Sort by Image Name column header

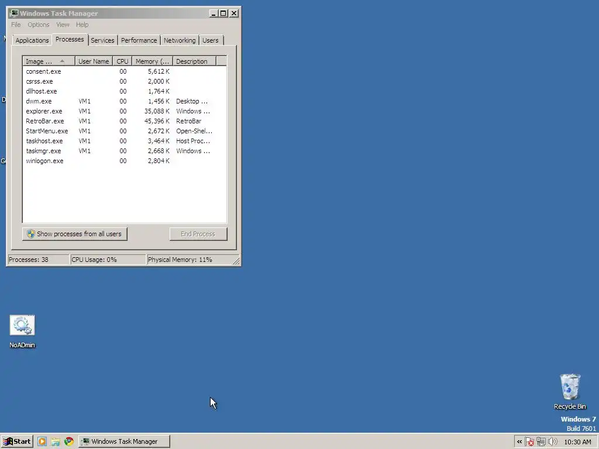pyautogui.click(x=49, y=61)
